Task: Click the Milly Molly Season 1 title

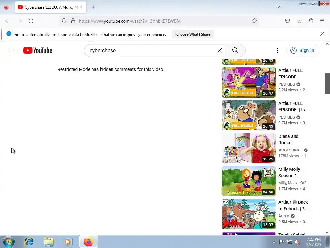Action: coord(290,172)
